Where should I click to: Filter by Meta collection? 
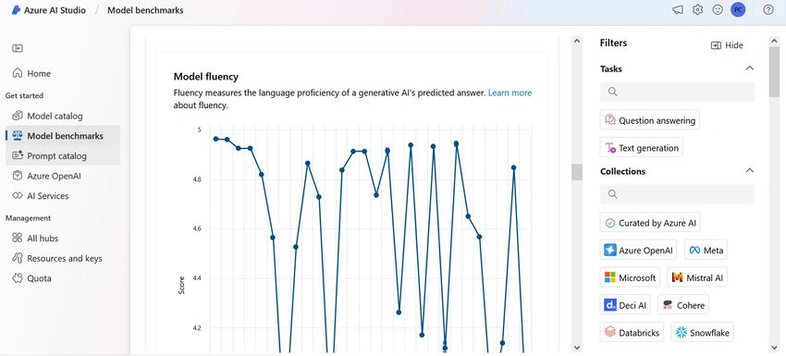pos(706,250)
